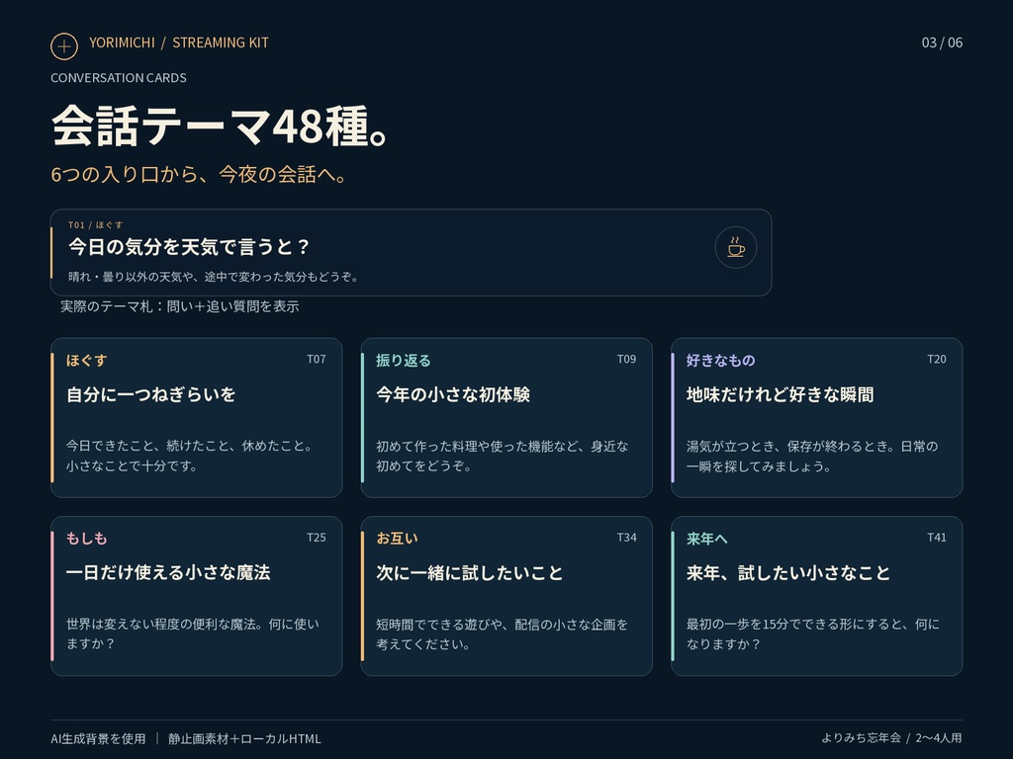Click the circled plus logo icon

64,45
